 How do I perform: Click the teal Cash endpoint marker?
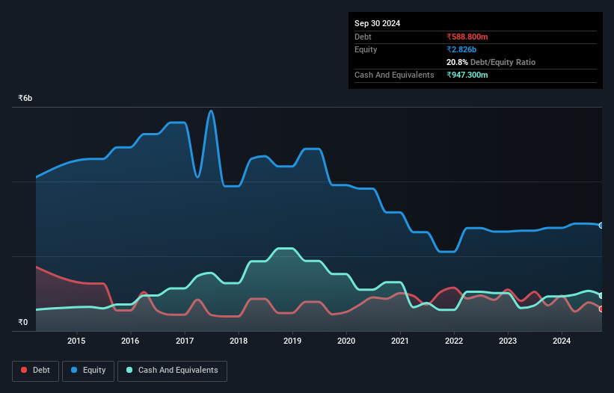pyautogui.click(x=601, y=295)
